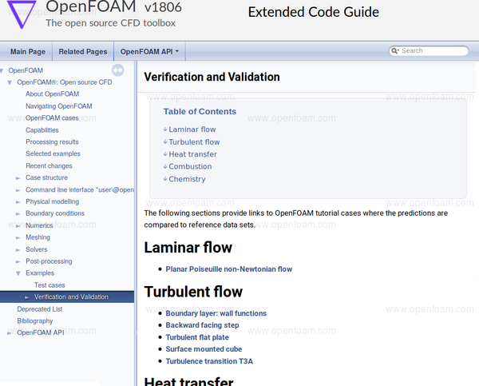This screenshot has height=386, width=479.
Task: Open Boundary layer: wall functions link
Action: pyautogui.click(x=216, y=313)
